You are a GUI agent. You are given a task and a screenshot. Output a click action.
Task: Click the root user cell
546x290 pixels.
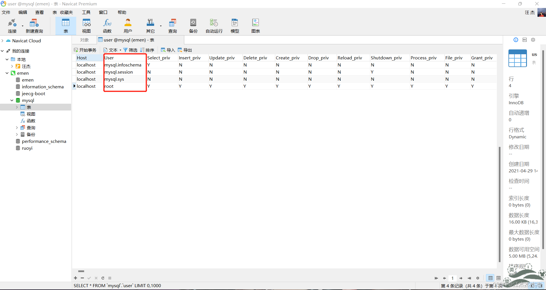pos(125,86)
